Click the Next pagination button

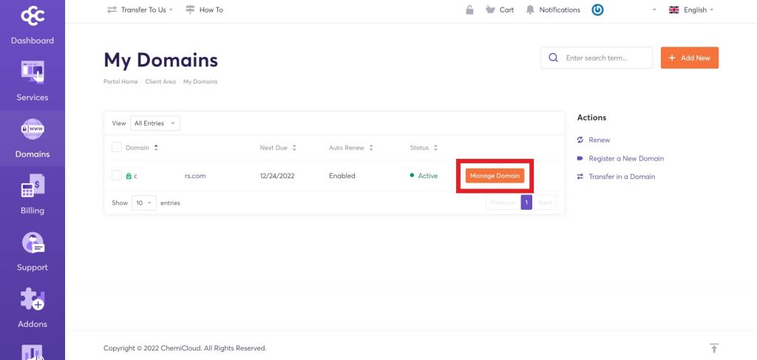[x=545, y=203]
